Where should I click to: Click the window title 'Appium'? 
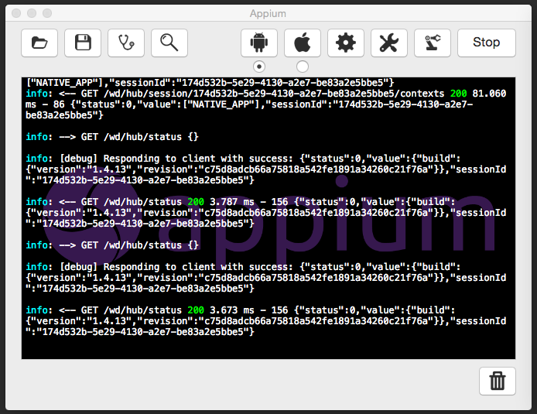(x=268, y=13)
